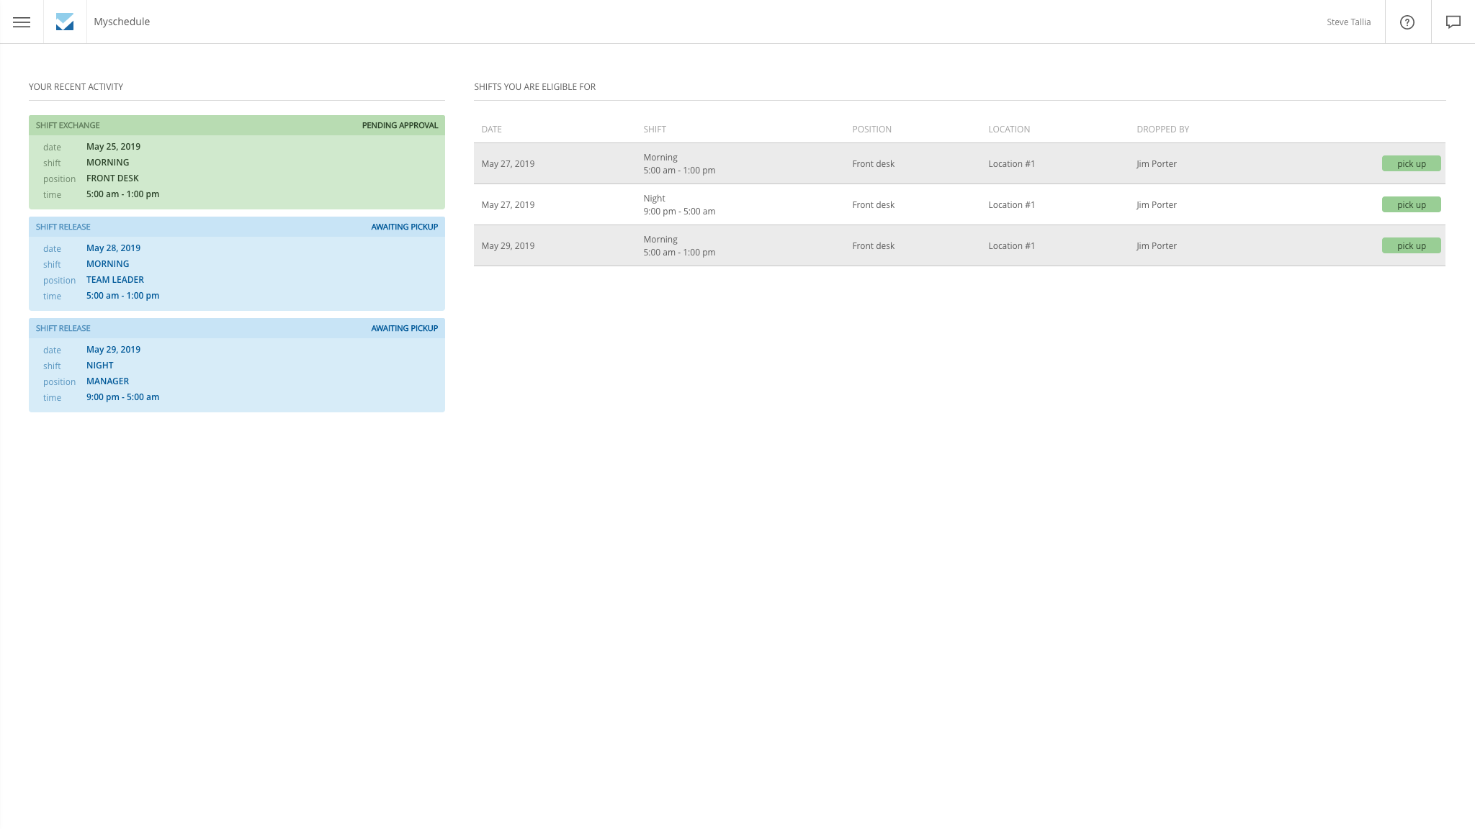Pick up May 29 Morning shift
The height and width of the screenshot is (829, 1475).
(x=1411, y=245)
